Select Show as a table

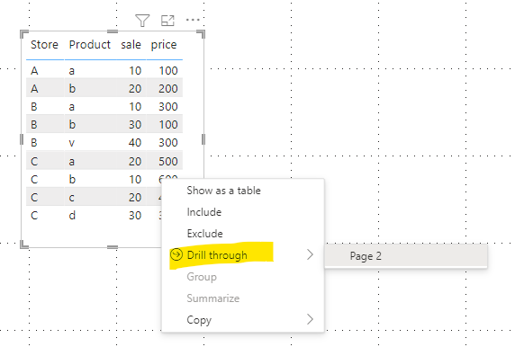223,191
